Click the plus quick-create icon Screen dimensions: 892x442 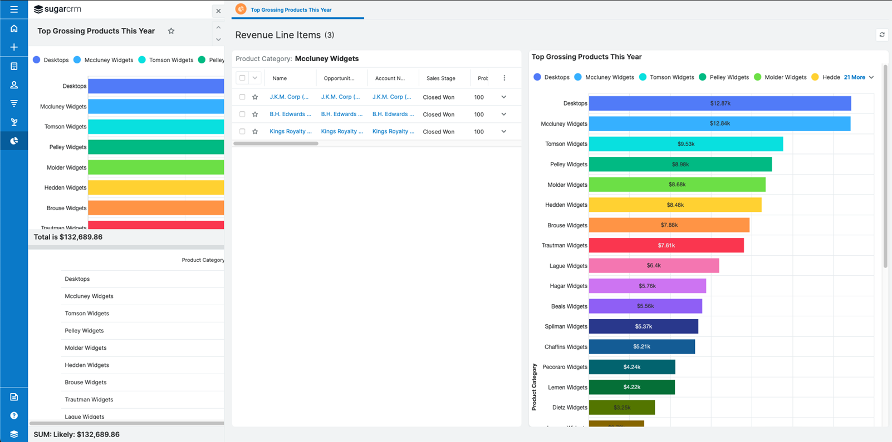(14, 47)
